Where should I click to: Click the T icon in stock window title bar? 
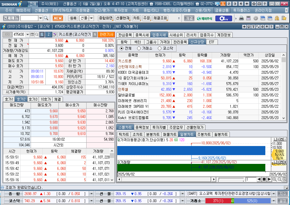click(x=253, y=27)
